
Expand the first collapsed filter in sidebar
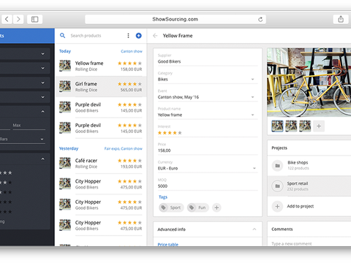[x=43, y=53]
